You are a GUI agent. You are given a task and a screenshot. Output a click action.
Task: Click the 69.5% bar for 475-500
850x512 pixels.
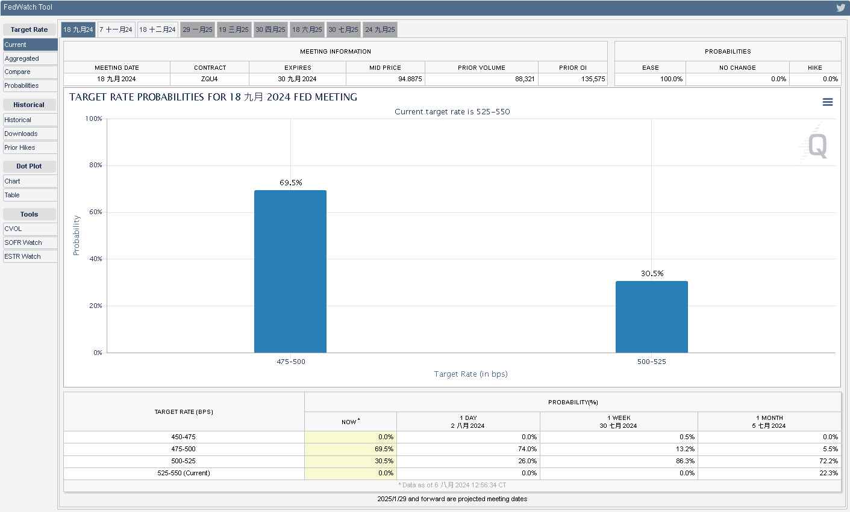pyautogui.click(x=290, y=271)
